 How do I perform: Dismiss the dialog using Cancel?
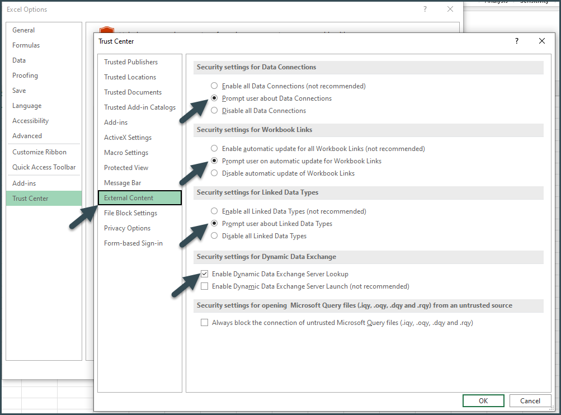(530, 400)
